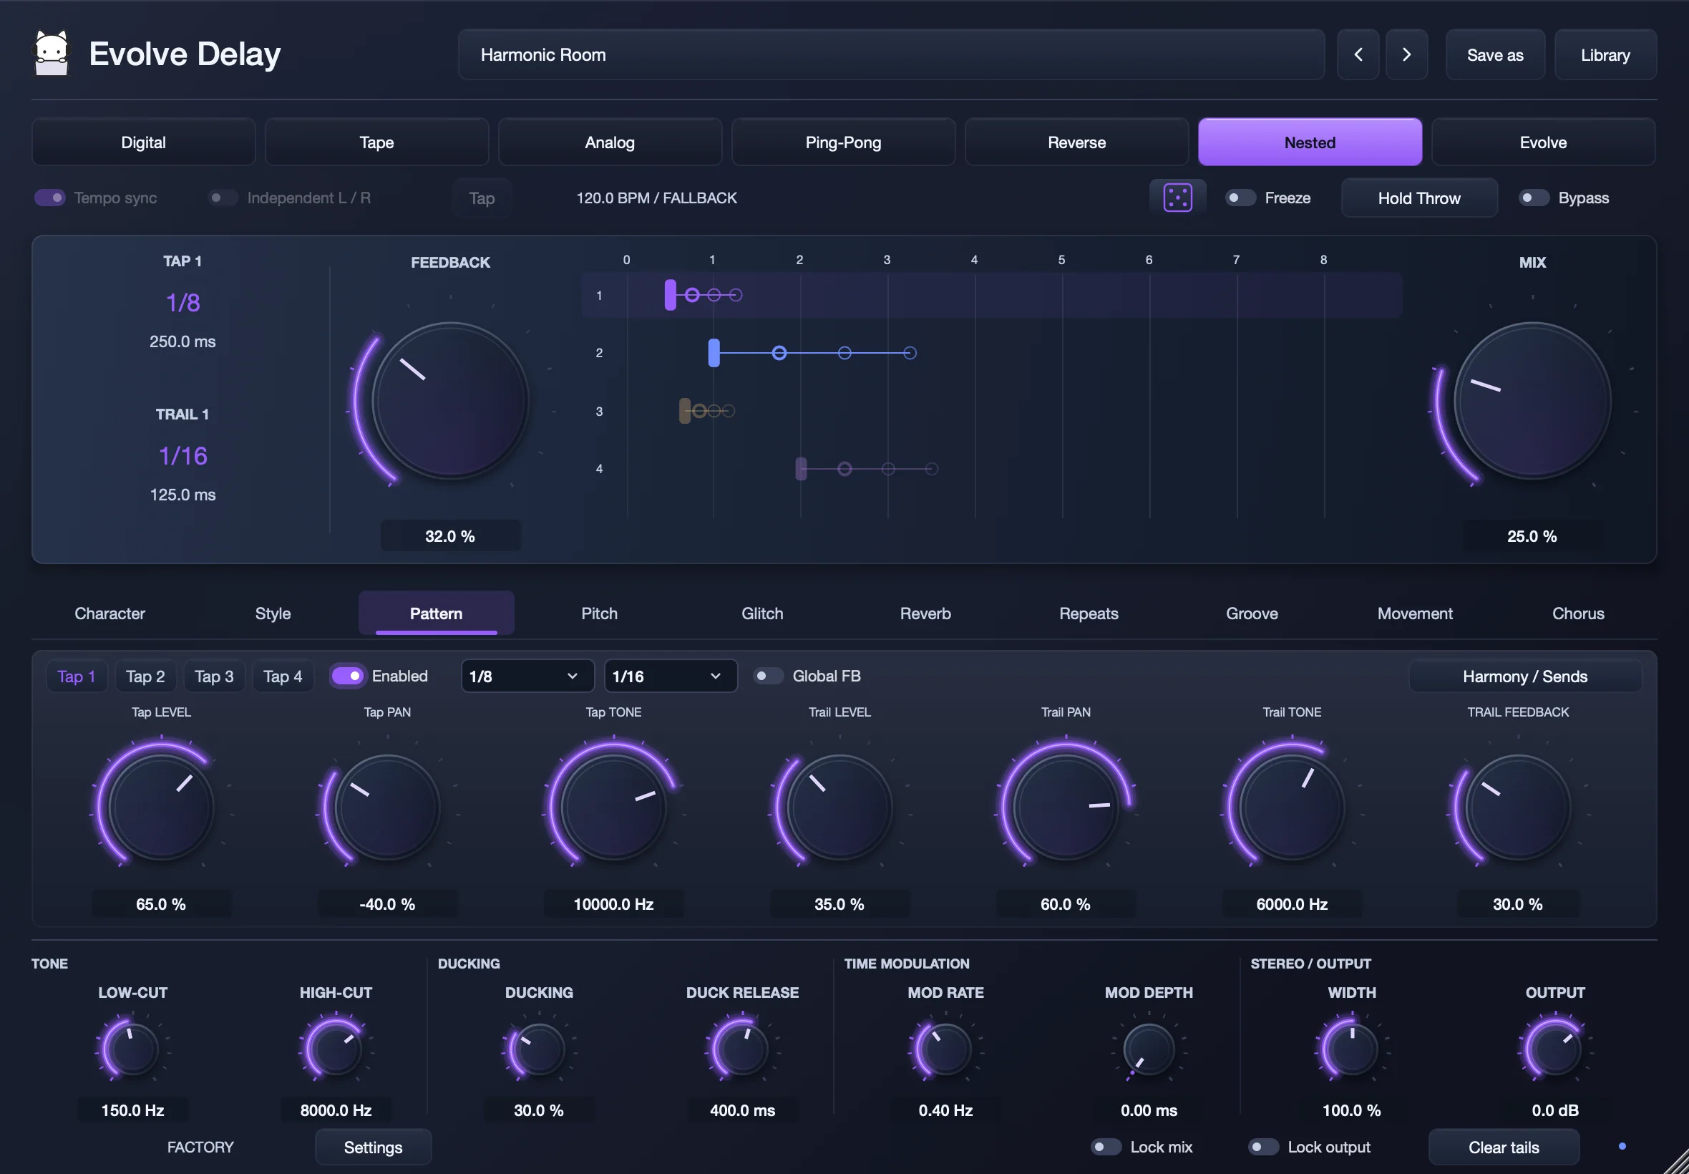Click the Evolve Delay cat logo
The width and height of the screenshot is (1689, 1174).
click(x=52, y=53)
